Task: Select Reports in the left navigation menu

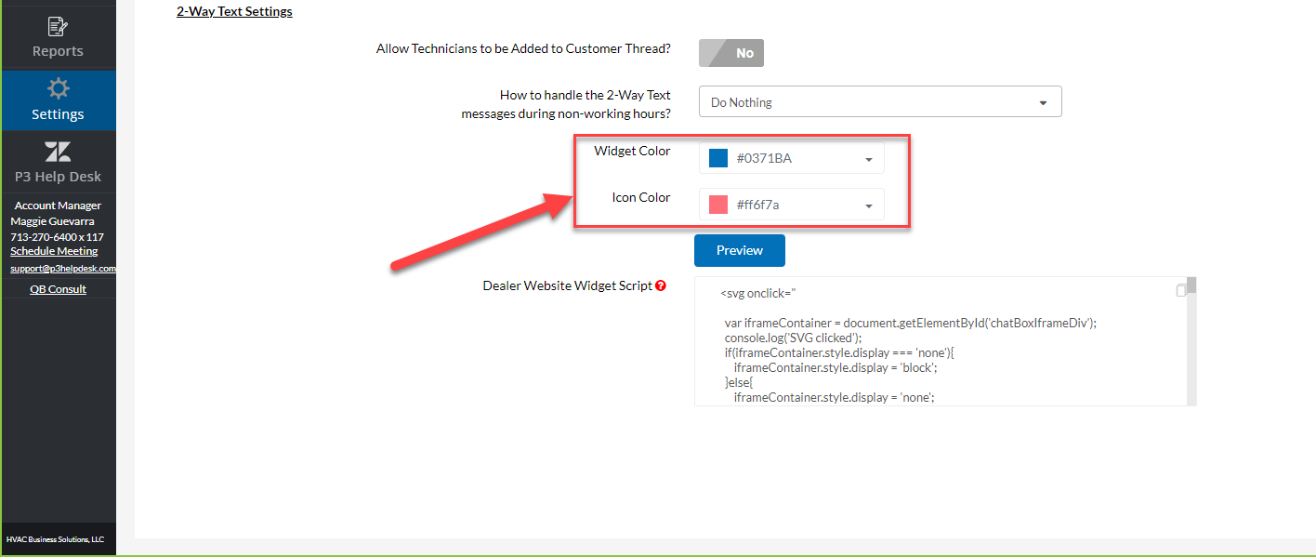Action: [58, 50]
